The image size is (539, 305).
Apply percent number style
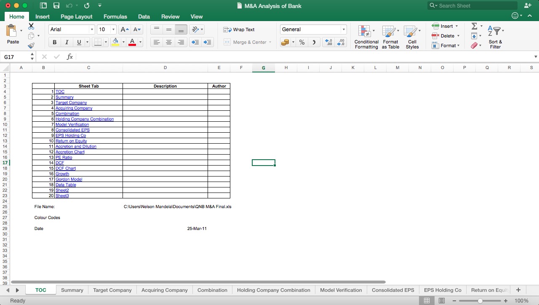click(x=302, y=42)
